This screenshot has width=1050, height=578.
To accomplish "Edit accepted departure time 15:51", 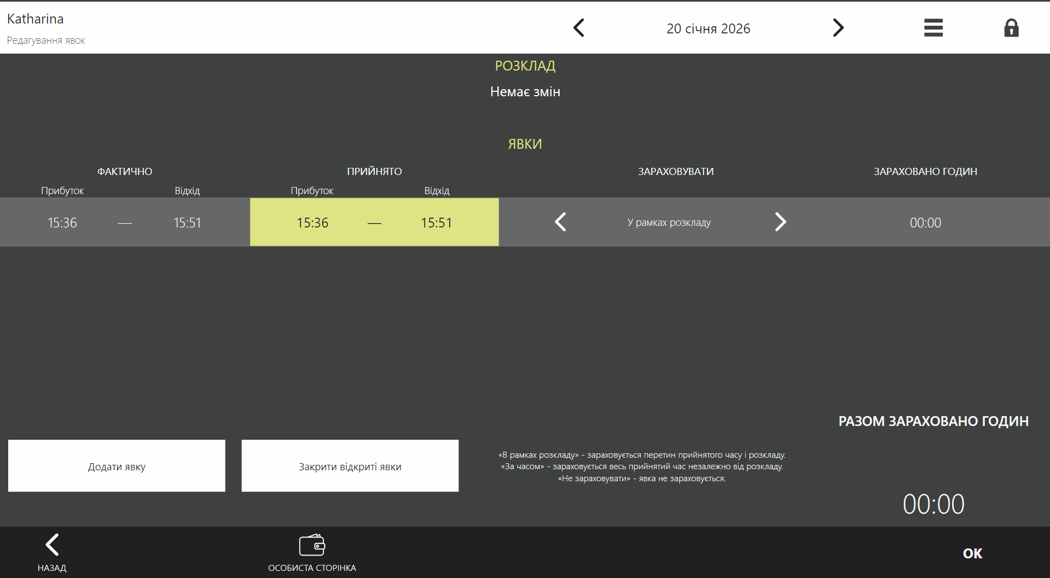I will coord(436,223).
